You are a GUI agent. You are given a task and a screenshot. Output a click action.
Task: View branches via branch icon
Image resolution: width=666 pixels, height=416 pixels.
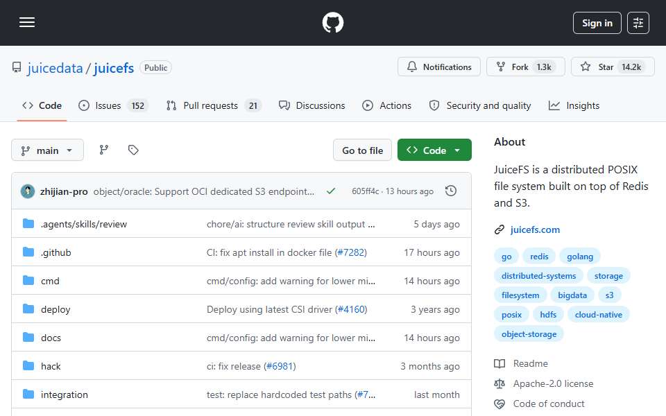104,150
